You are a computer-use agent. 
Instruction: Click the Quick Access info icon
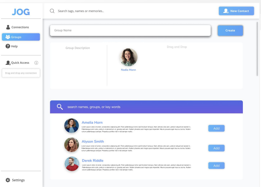coord(36,63)
